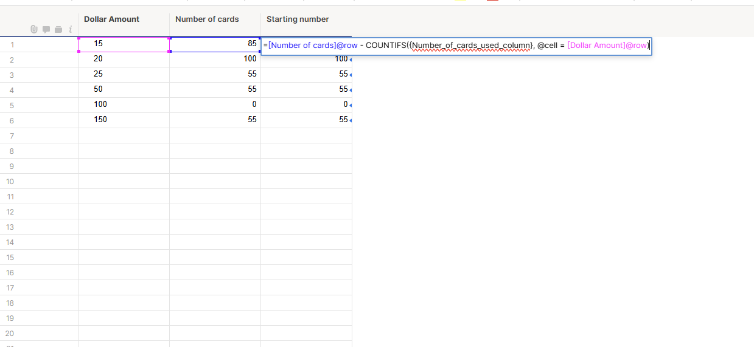Select row number 5
The height and width of the screenshot is (347, 754).
[12, 105]
